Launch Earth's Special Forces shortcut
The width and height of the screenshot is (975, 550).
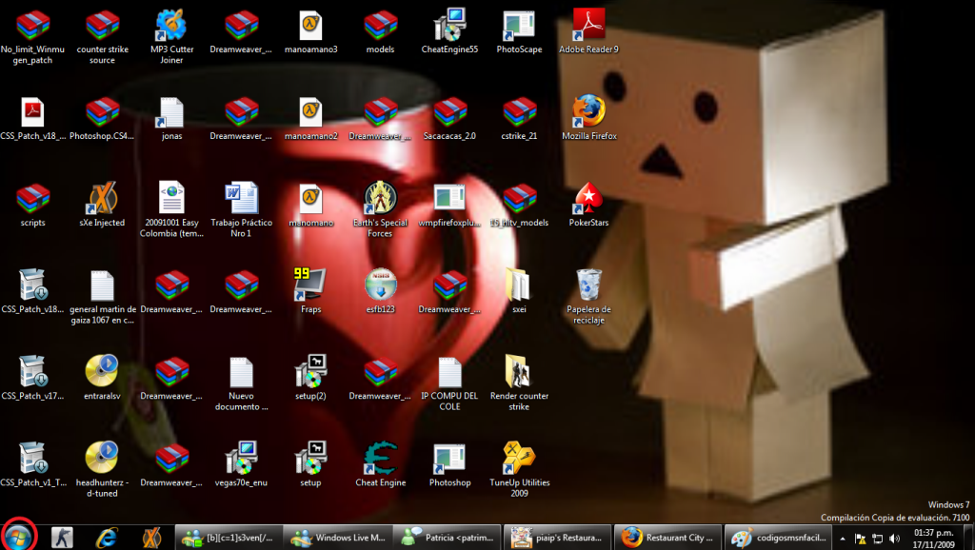point(381,198)
